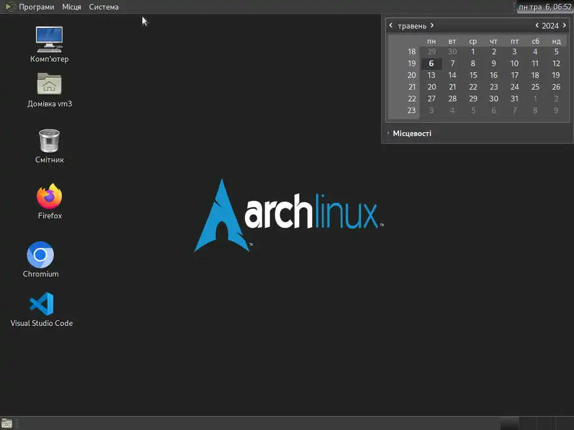The height and width of the screenshot is (430, 574).
Task: Click the 2024 year label
Action: [550, 26]
